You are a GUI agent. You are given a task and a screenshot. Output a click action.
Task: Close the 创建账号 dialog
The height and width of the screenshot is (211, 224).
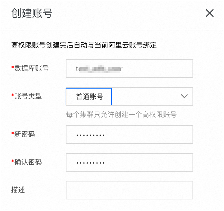tap(210, 13)
